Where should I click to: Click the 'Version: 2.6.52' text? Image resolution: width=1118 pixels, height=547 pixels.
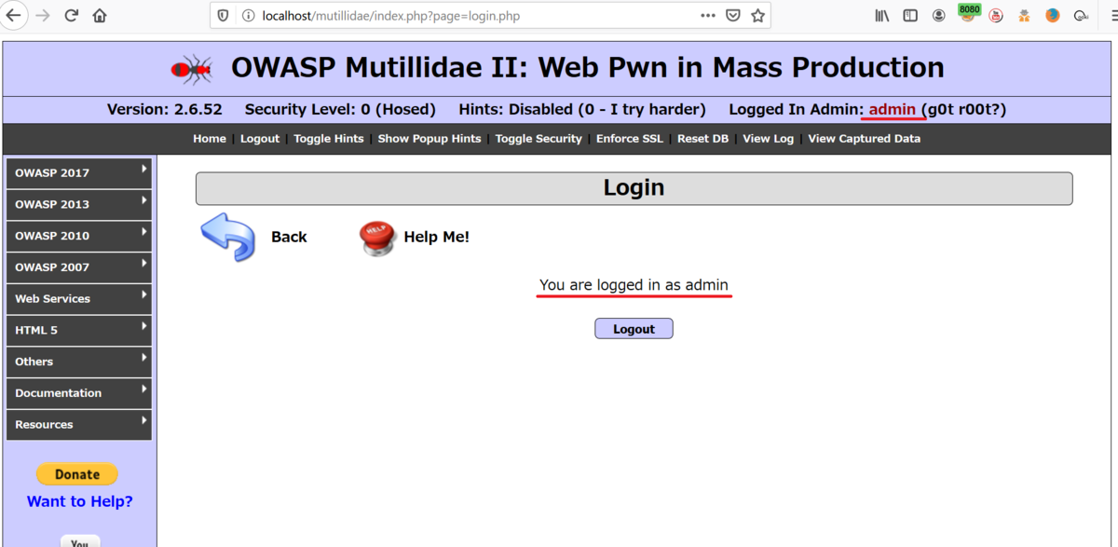165,109
